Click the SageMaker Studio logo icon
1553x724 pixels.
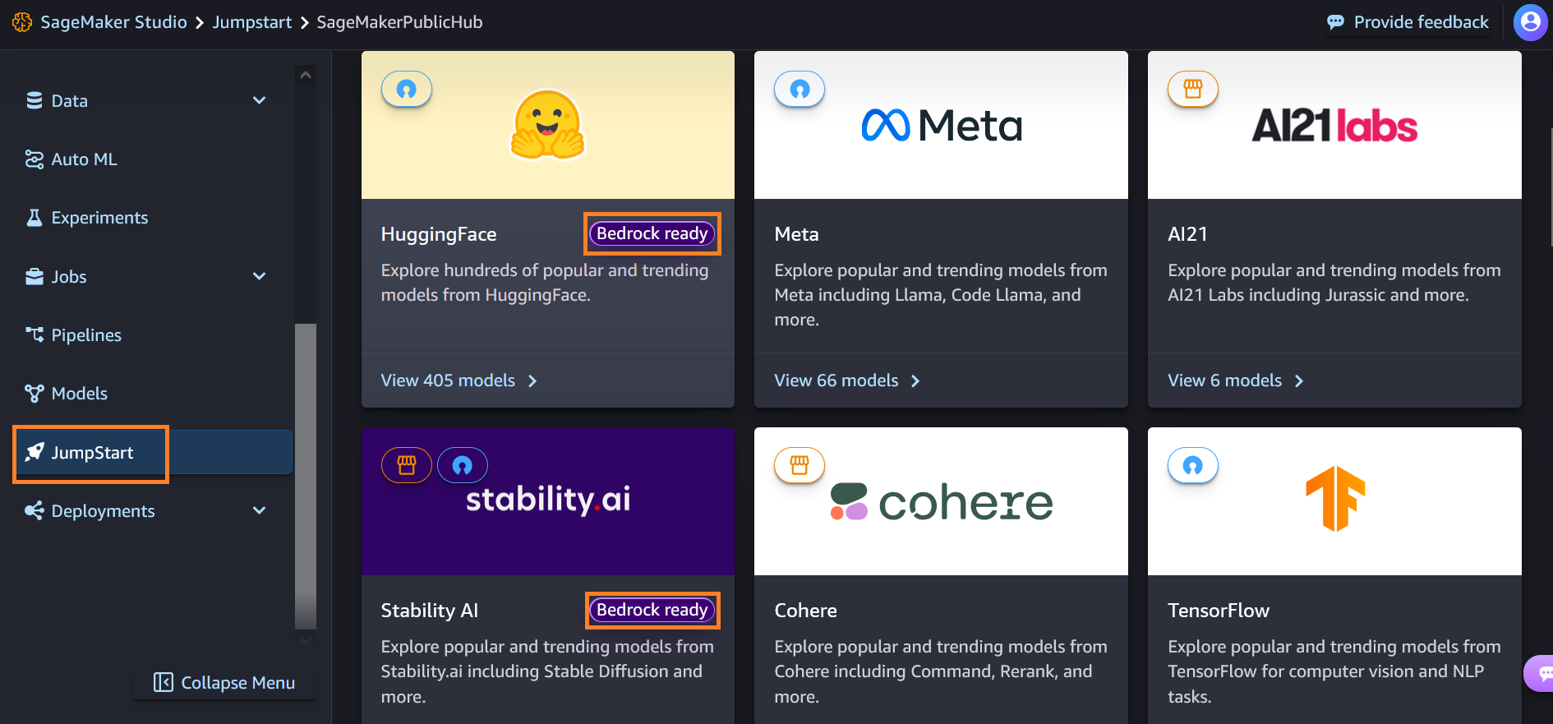click(22, 22)
